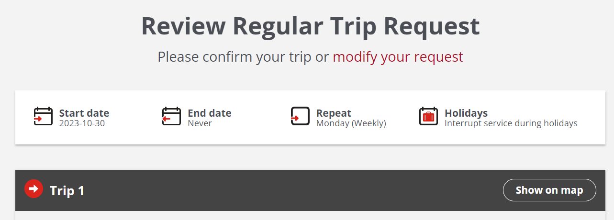Click the Repeat icon
The height and width of the screenshot is (220, 614).
(x=300, y=116)
